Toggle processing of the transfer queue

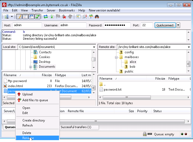coord(52,17)
